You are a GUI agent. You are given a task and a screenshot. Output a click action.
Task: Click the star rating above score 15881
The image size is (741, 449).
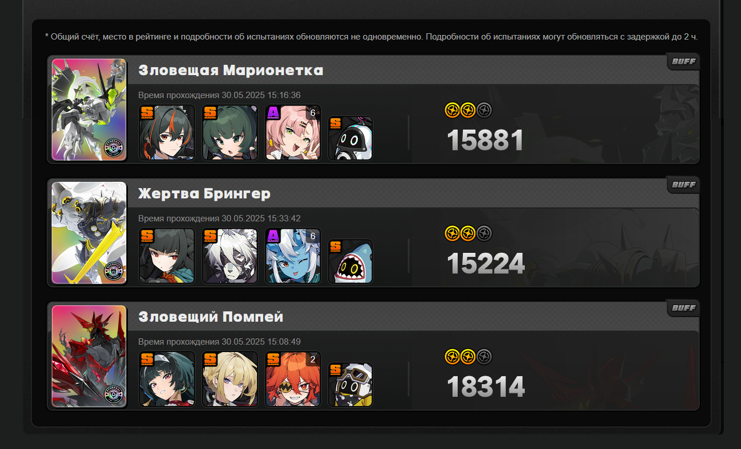pos(469,110)
